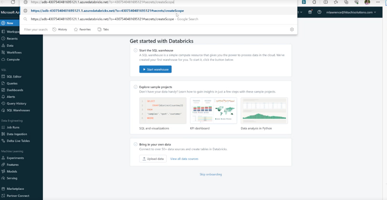Screen dimensions: 387x200
Task: Open the KPI dashboard sample thumbnail
Action: [x=213, y=111]
